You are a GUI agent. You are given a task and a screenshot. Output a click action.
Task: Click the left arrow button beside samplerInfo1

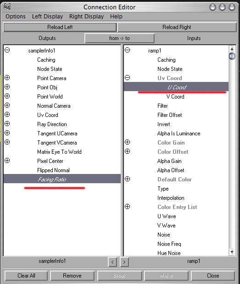pyautogui.click(x=112, y=262)
